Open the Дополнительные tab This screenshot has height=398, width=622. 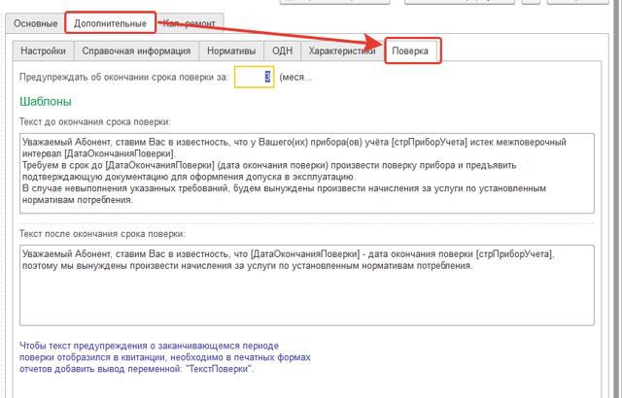111,22
